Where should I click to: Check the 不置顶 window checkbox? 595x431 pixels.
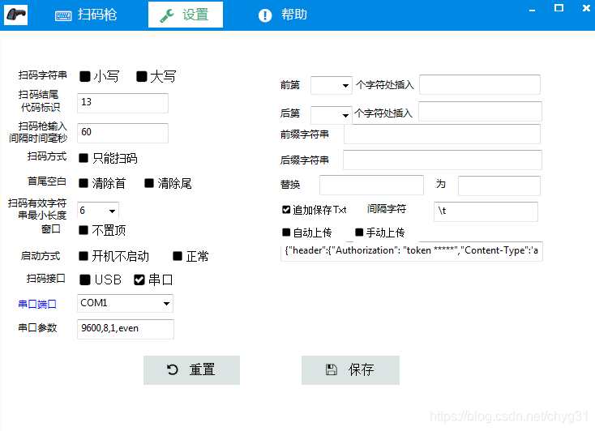pos(83,230)
